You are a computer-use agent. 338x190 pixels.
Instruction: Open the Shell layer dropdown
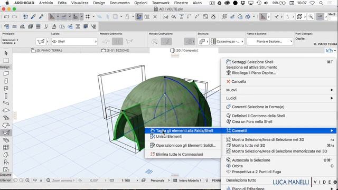74,41
